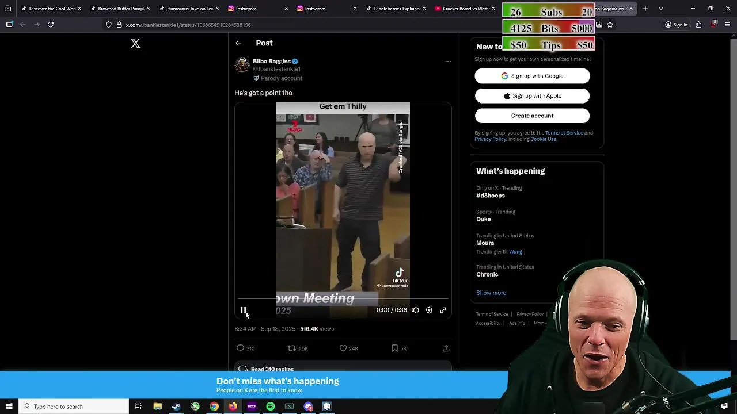Open the Windows Start menu
This screenshot has width=737, height=414.
coord(9,407)
